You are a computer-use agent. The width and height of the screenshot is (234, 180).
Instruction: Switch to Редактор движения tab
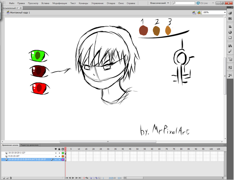click(x=30, y=145)
